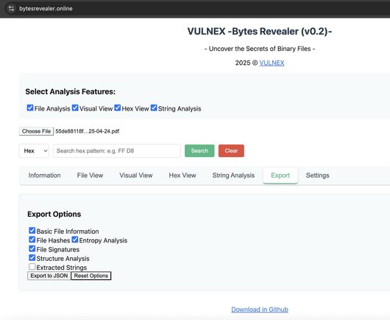Click Export to JSON button
The width and height of the screenshot is (390, 320).
(49, 276)
